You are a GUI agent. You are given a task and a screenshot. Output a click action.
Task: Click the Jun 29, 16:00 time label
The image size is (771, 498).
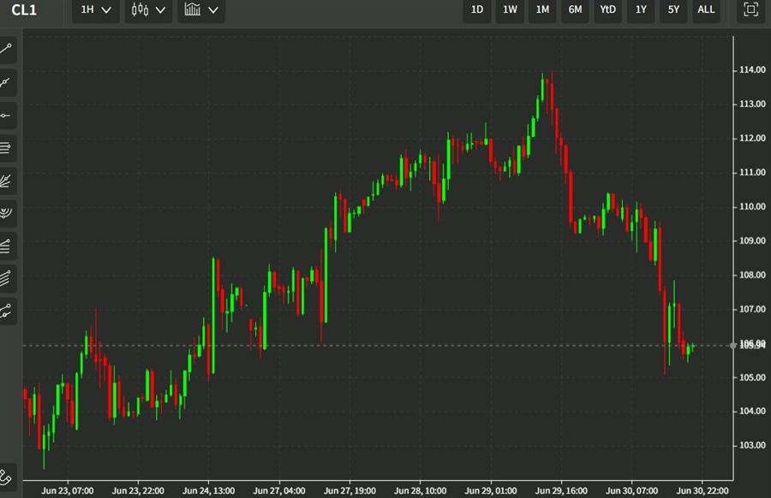tap(561, 490)
